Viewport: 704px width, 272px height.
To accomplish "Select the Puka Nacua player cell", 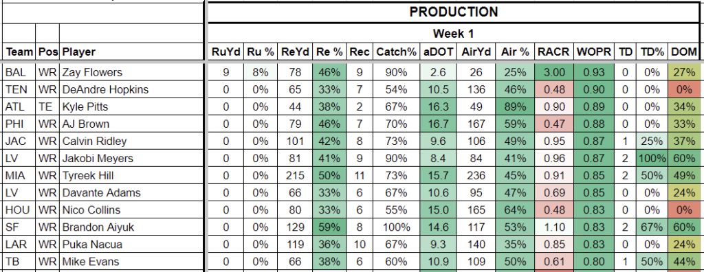I will coord(131,245).
